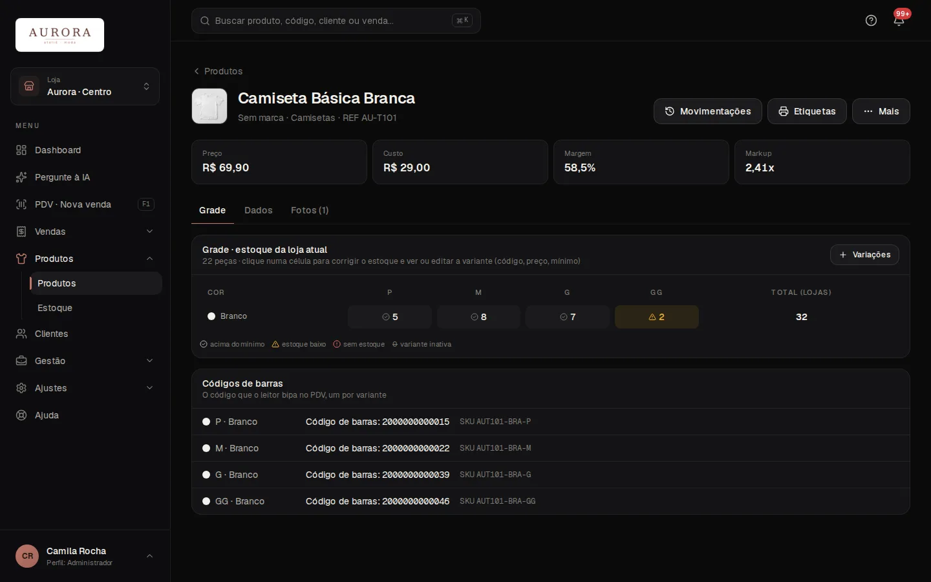Focus the Buscar produto search field
Image resolution: width=931 pixels, height=582 pixels.
tap(336, 21)
